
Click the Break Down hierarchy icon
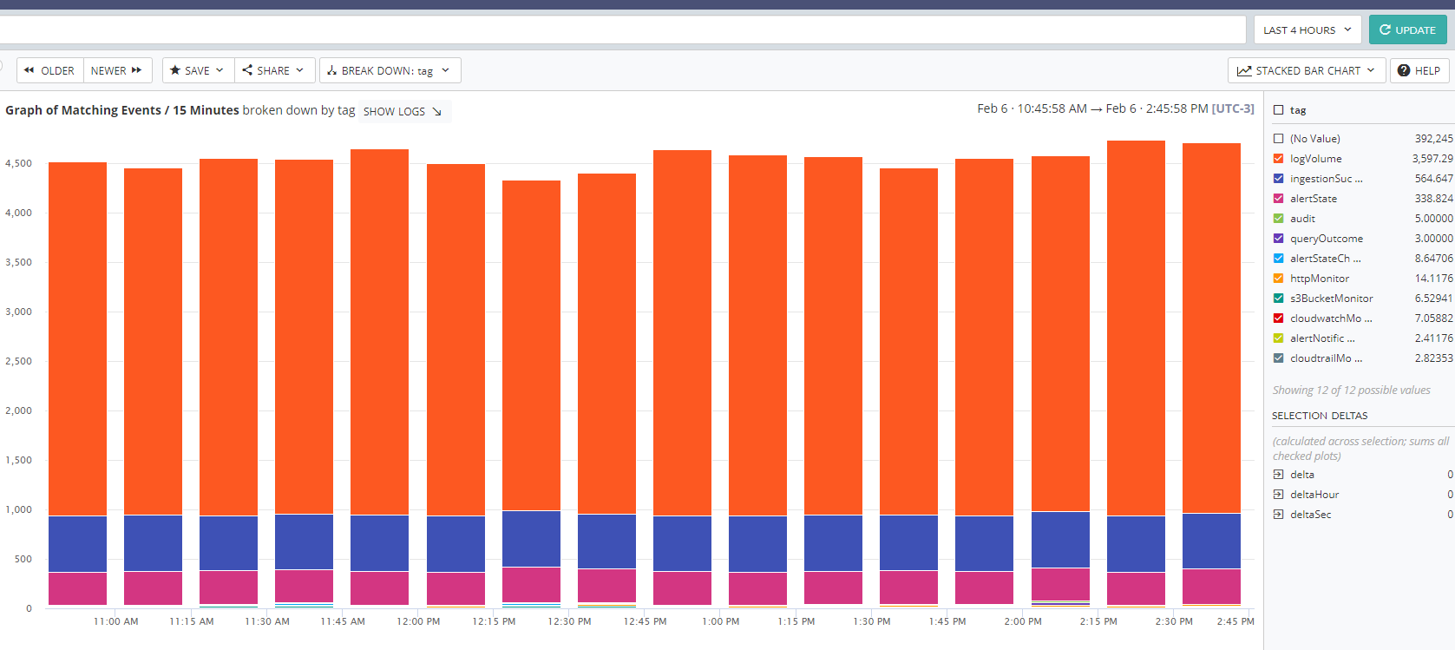tap(331, 70)
